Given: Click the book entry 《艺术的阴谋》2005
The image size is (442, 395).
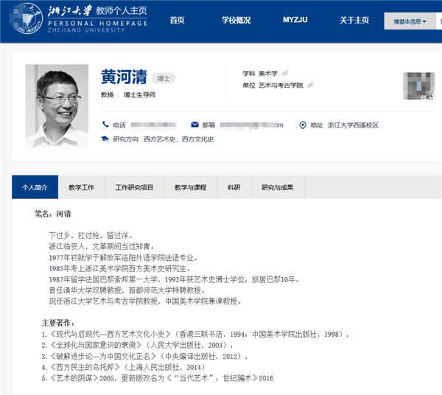Looking at the screenshot, I should [158, 378].
